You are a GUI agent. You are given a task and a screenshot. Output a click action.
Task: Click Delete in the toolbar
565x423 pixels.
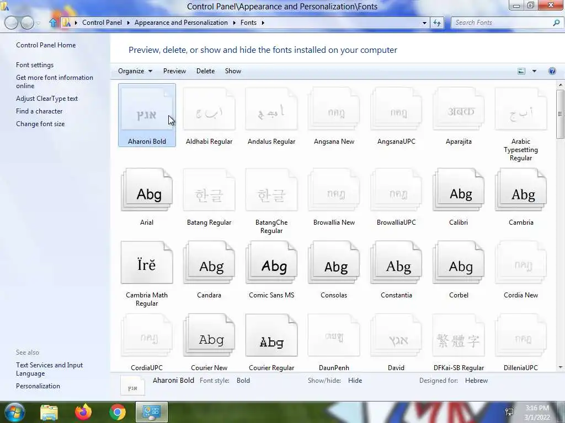205,71
